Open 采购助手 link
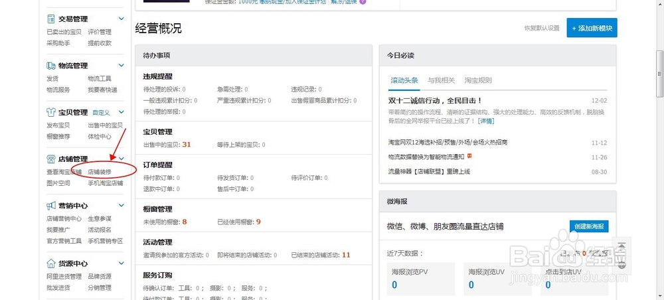 [x=58, y=43]
